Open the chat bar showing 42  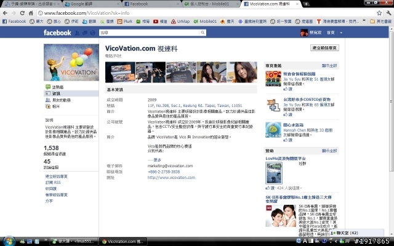click(357, 233)
